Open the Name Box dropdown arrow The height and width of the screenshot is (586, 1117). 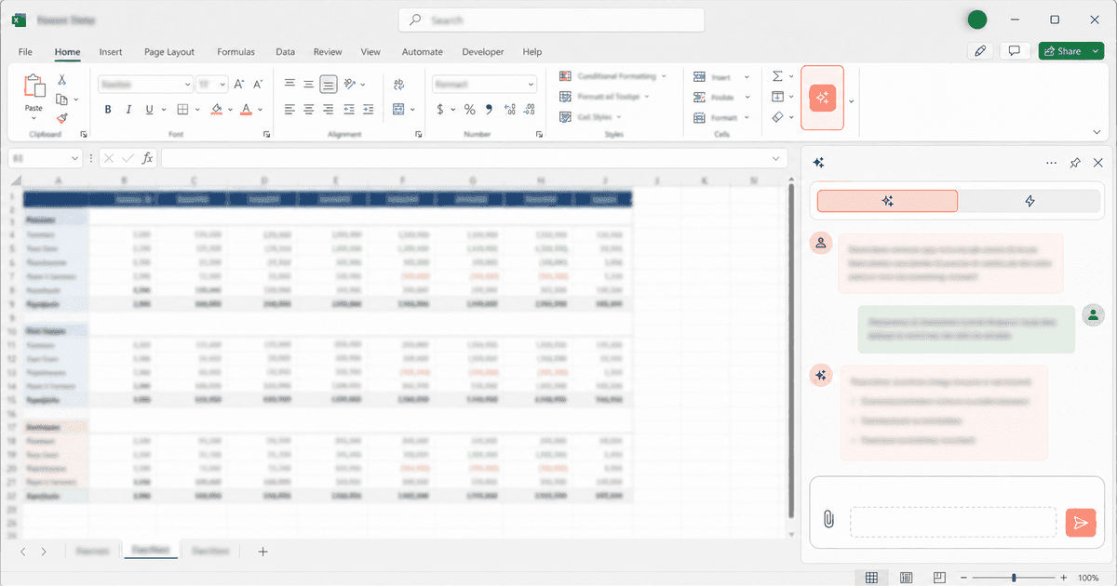tap(75, 158)
